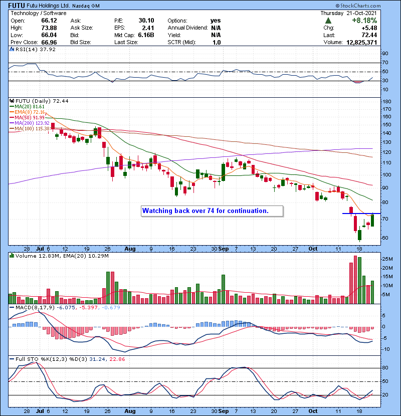Click the stochastic %D value 22.86
This screenshot has width=401, height=416.
click(x=117, y=359)
